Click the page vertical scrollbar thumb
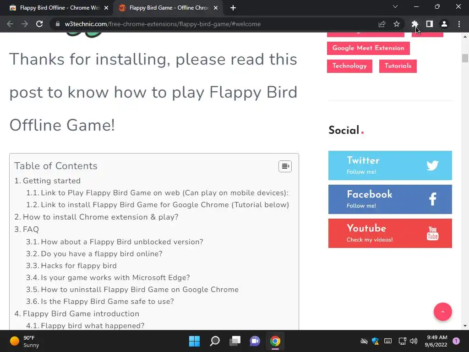 (465, 58)
